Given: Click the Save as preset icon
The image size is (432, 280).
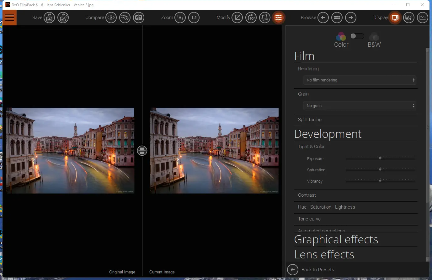Looking at the screenshot, I should click(x=63, y=18).
